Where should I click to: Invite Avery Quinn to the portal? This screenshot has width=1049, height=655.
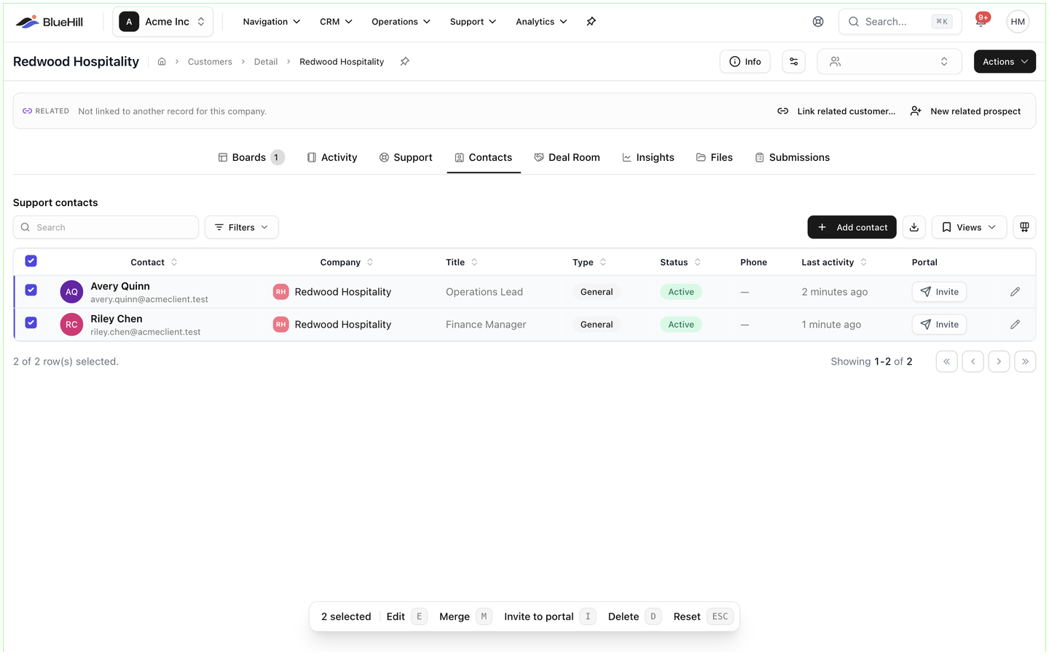click(x=939, y=292)
